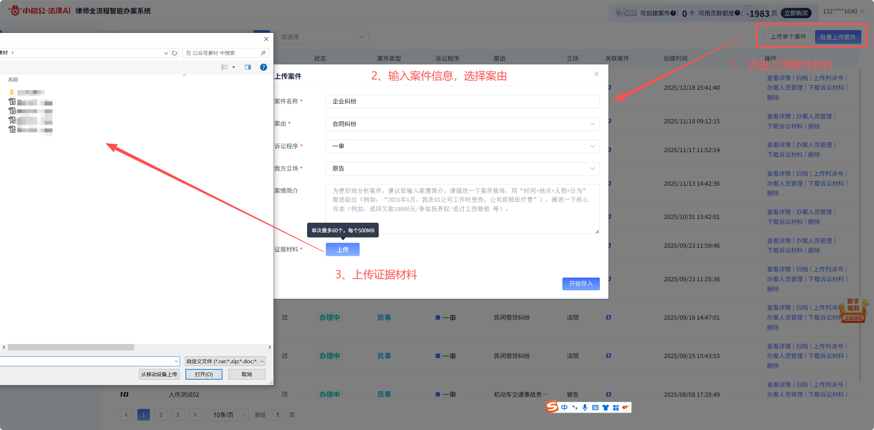Click the help question mark icon
This screenshot has height=430, width=874.
pos(263,67)
